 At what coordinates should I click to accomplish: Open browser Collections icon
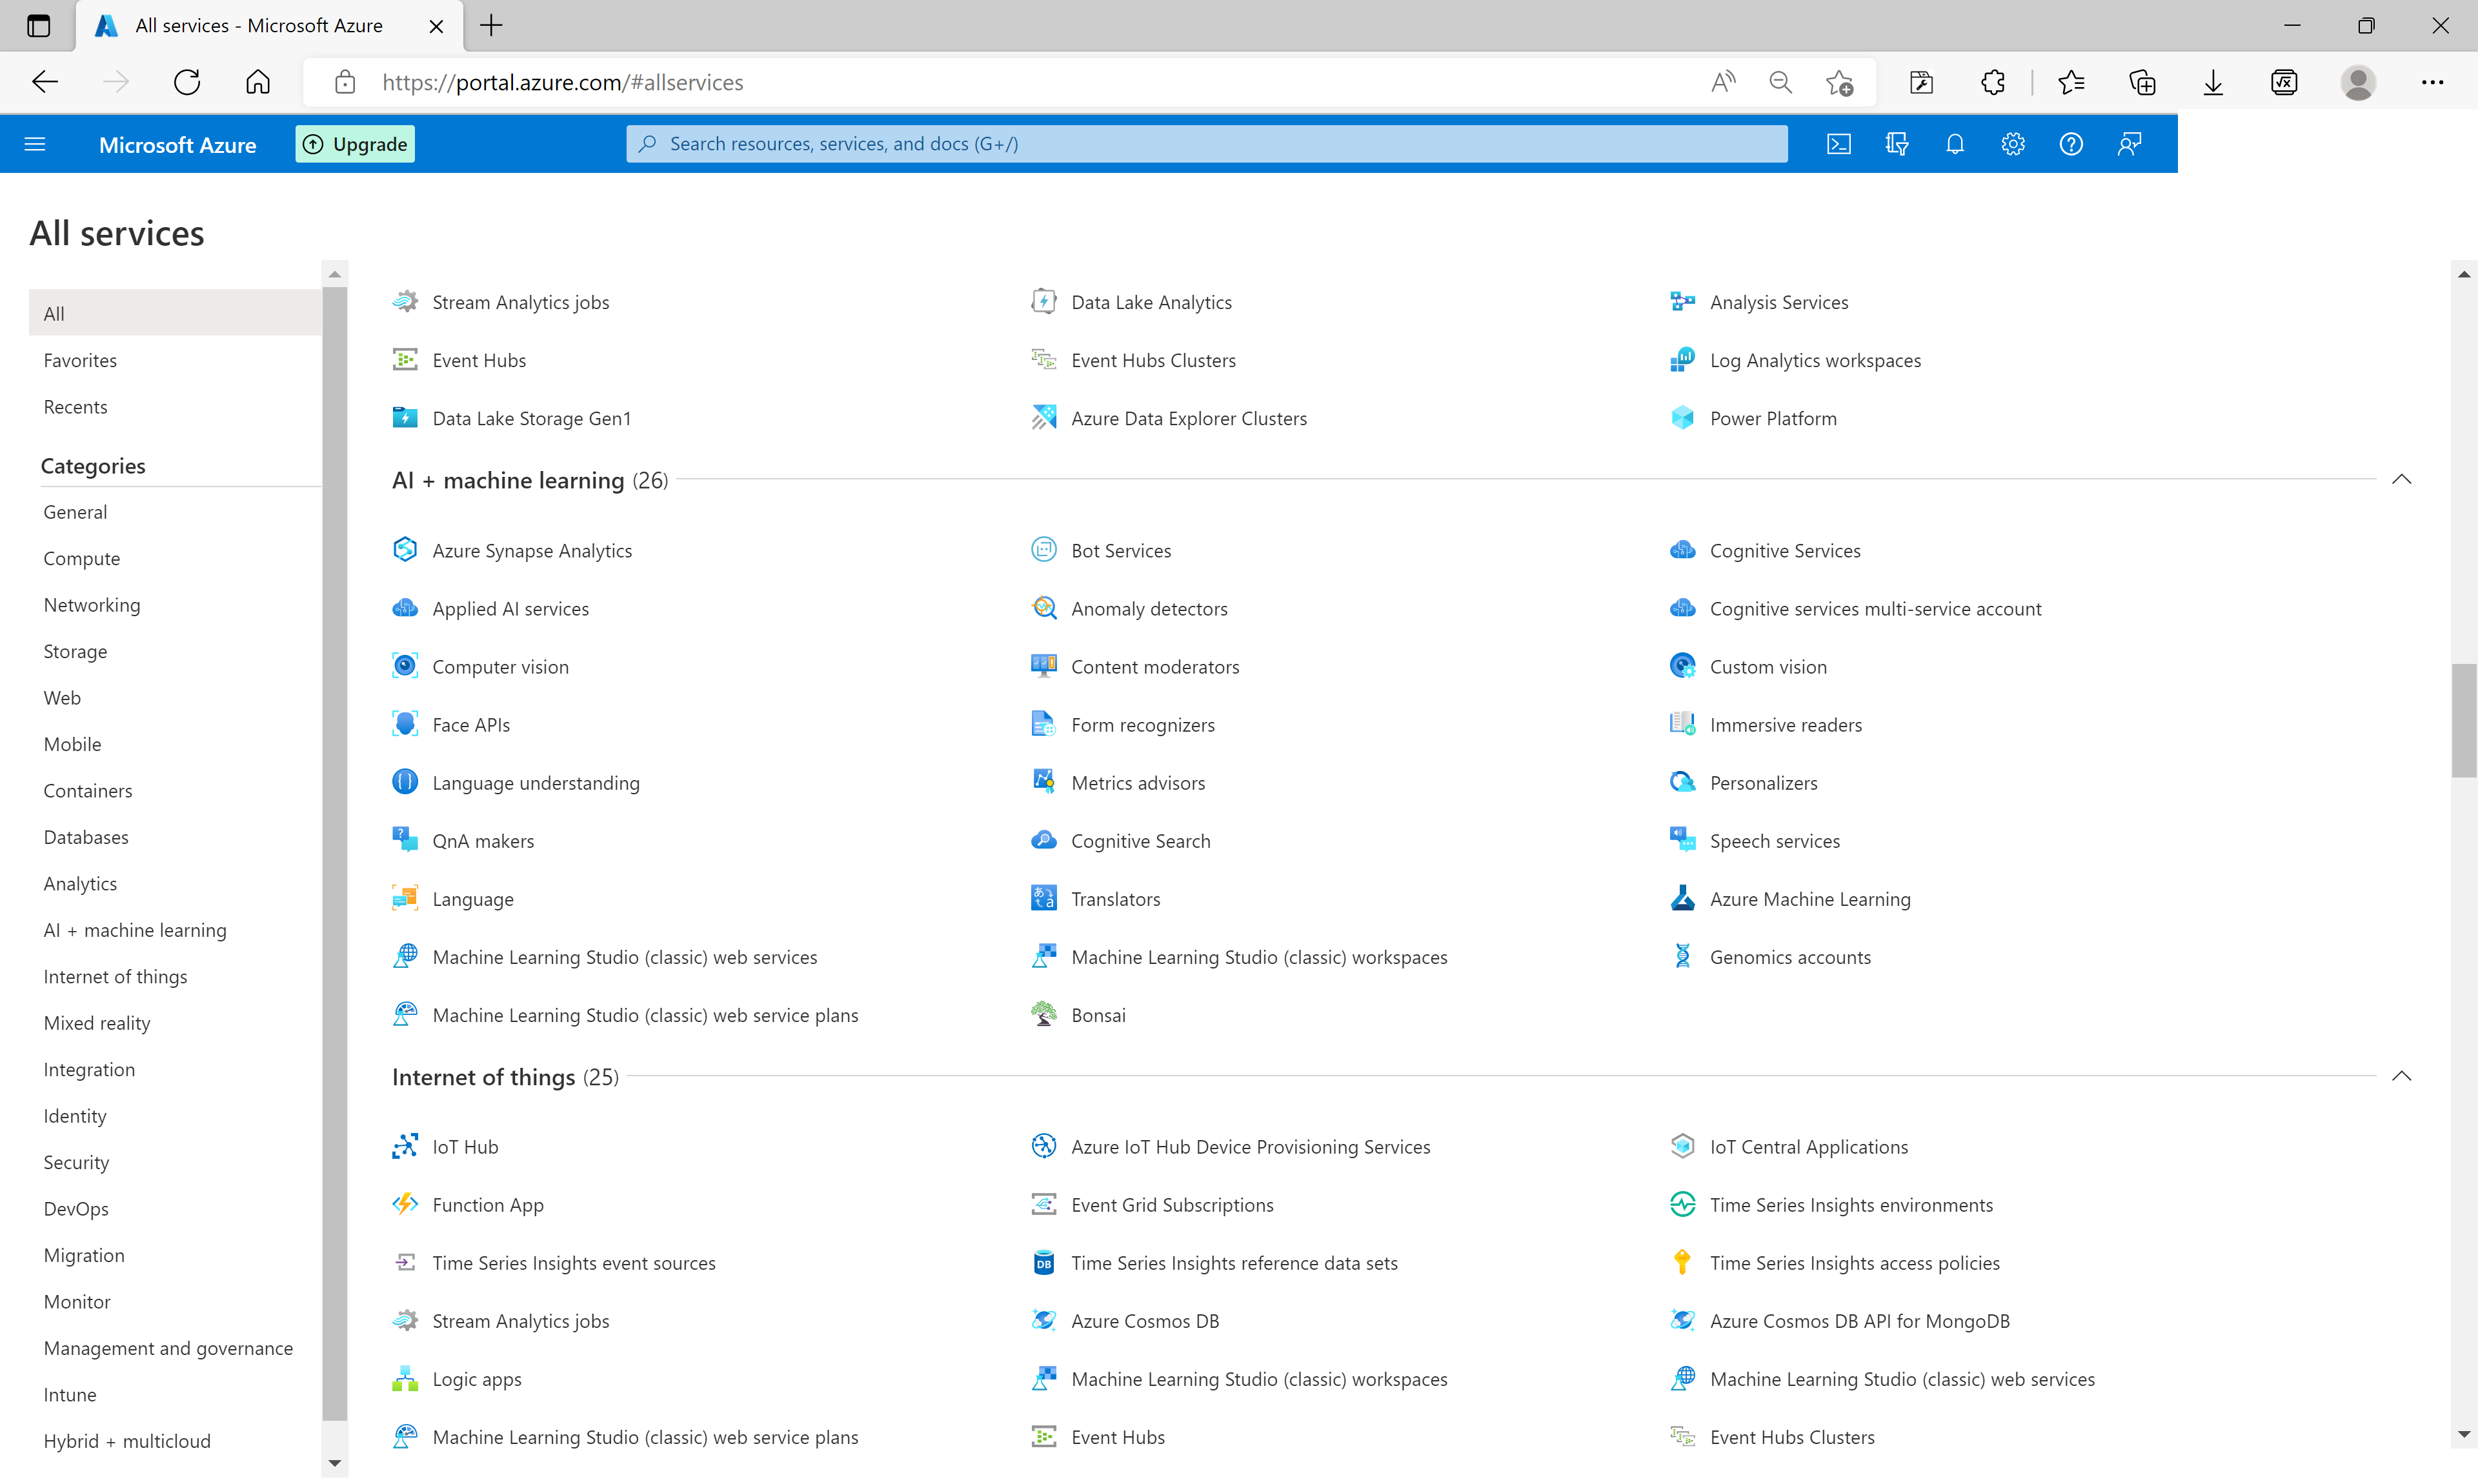tap(2142, 82)
